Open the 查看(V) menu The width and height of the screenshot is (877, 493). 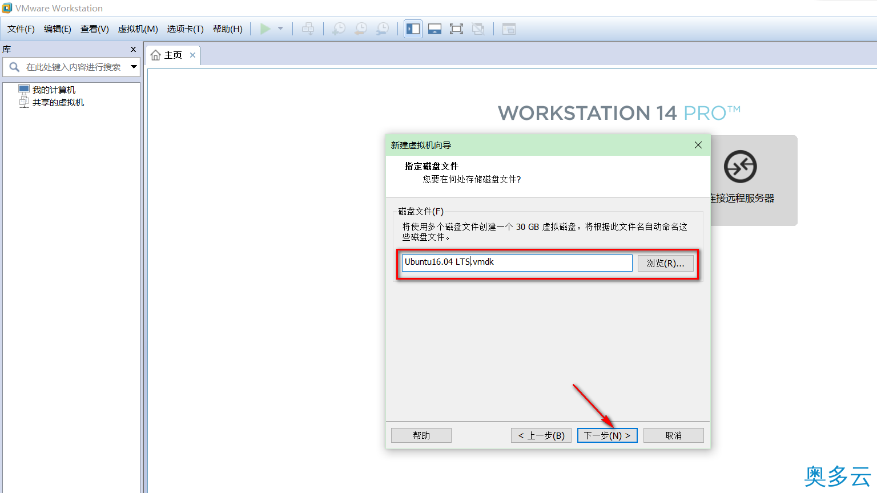(x=95, y=29)
